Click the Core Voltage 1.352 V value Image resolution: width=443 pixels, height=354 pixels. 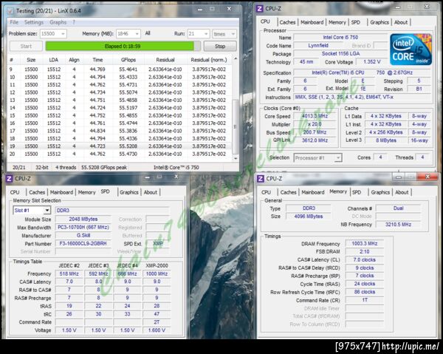372,62
